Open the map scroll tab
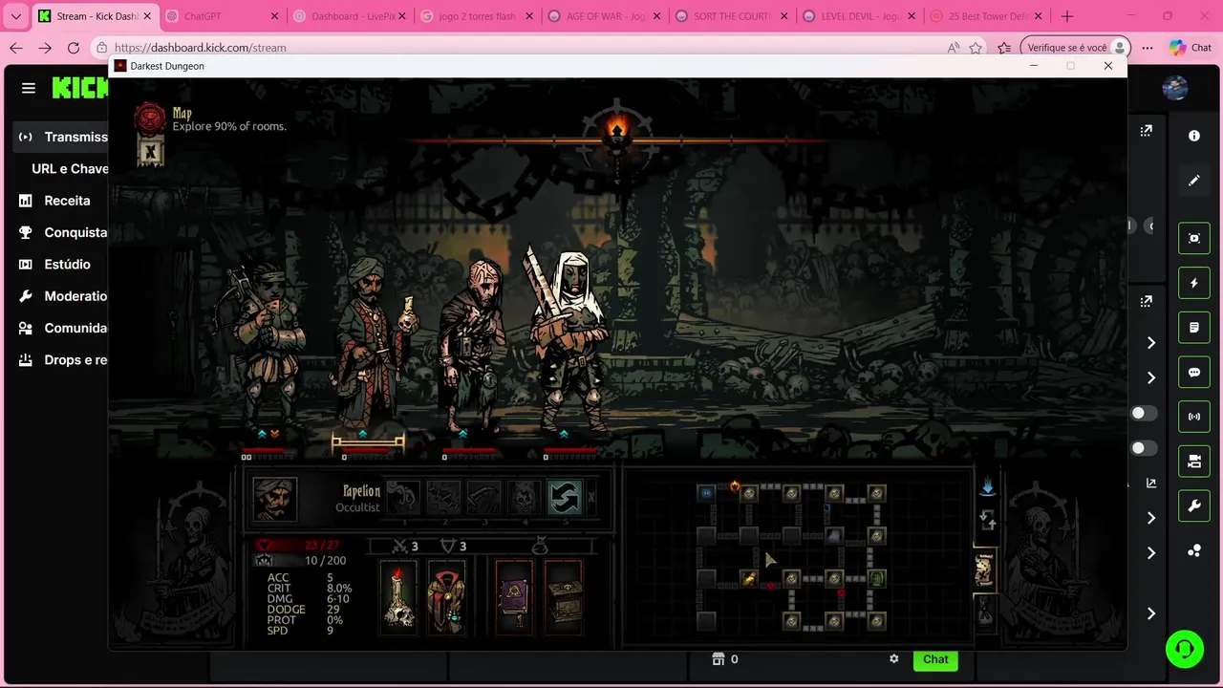Screen dimensions: 1223x688 coord(985,570)
